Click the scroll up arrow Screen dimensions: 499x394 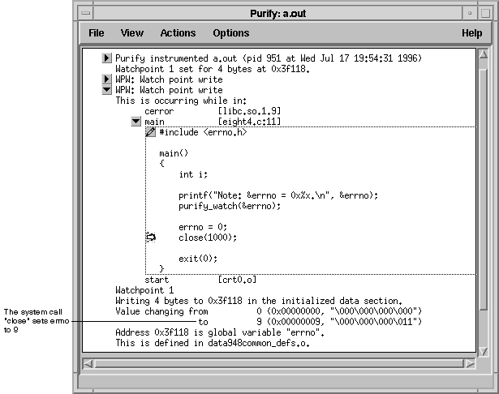click(483, 54)
